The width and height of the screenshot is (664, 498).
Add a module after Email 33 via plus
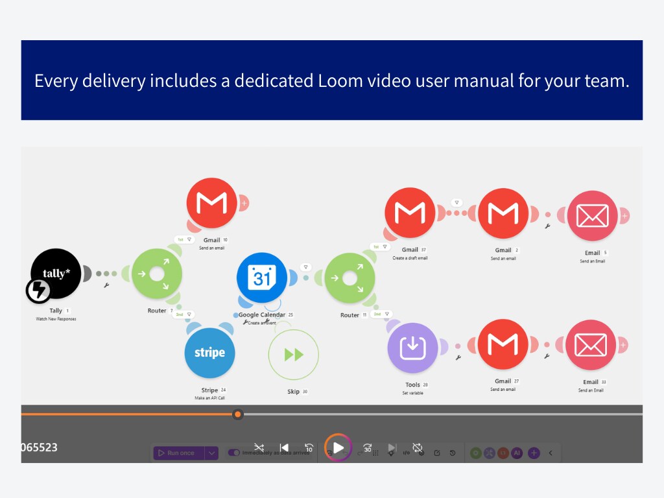click(x=623, y=345)
